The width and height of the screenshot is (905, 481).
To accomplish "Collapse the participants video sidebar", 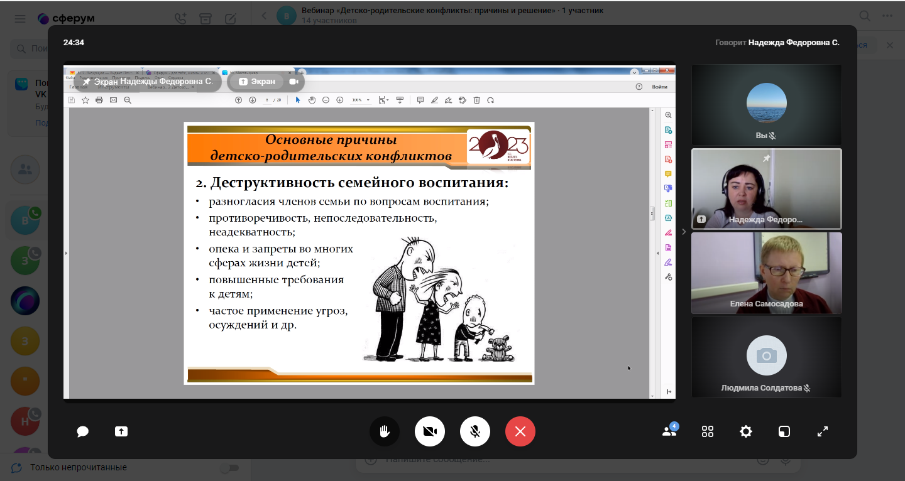I will click(684, 232).
